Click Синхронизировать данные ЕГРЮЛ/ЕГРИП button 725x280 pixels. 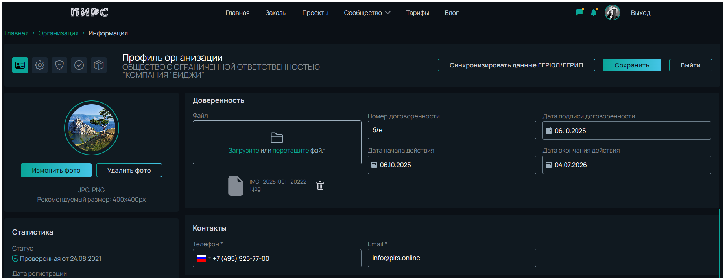pyautogui.click(x=516, y=65)
